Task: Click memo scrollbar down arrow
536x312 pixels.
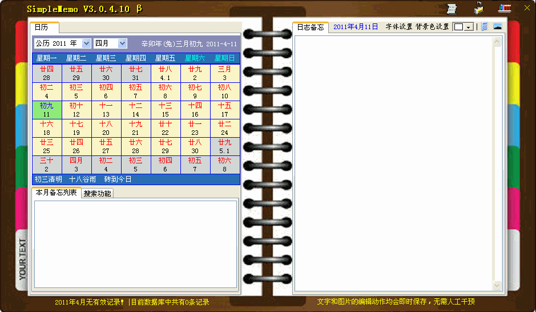Action: click(497, 285)
